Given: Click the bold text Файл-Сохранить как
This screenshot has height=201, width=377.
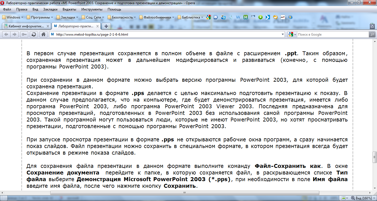Looking at the screenshot, I should click(x=288, y=166).
